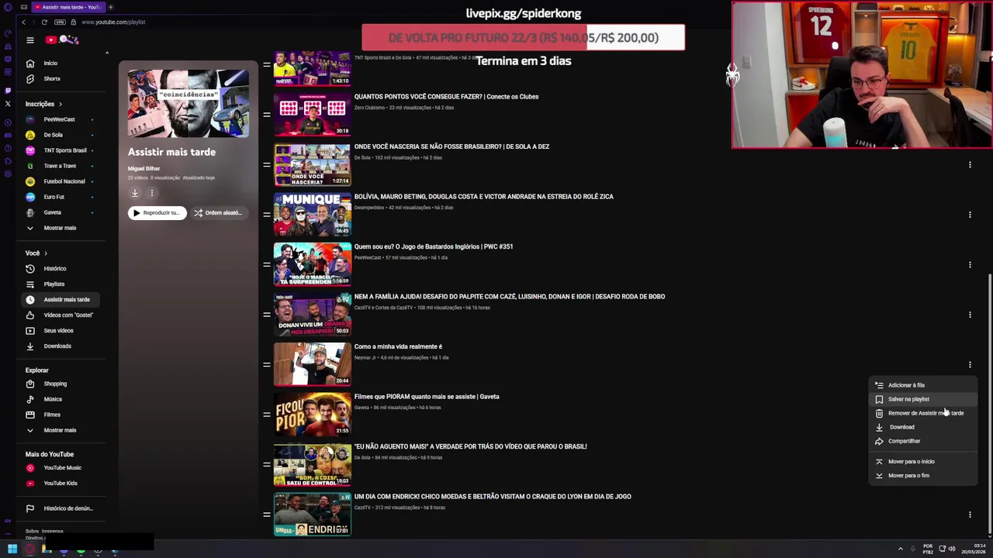
Task: Open 'Filmes que PIORAM' Gaveta thumbnail
Action: (x=313, y=414)
